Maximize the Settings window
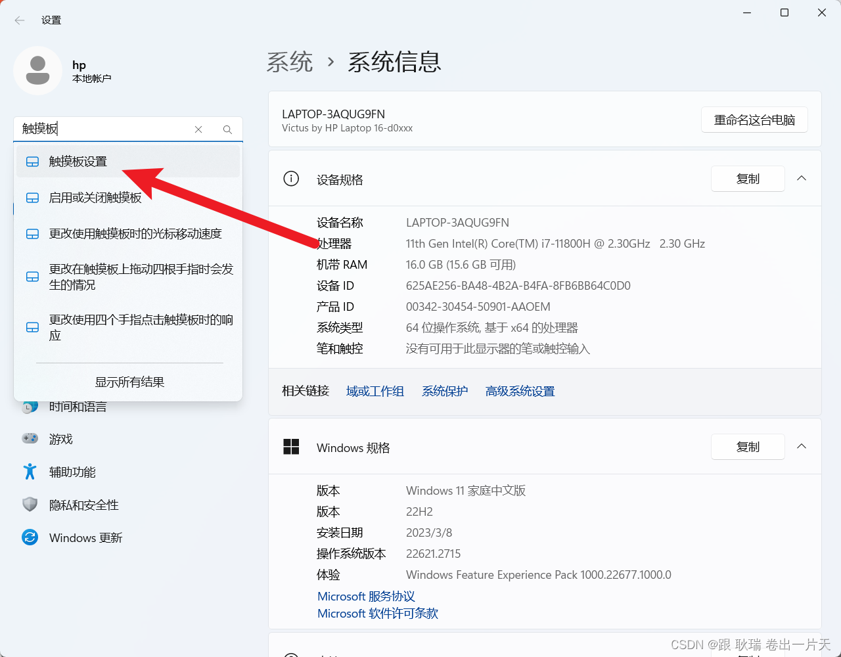The image size is (841, 657). pos(784,12)
